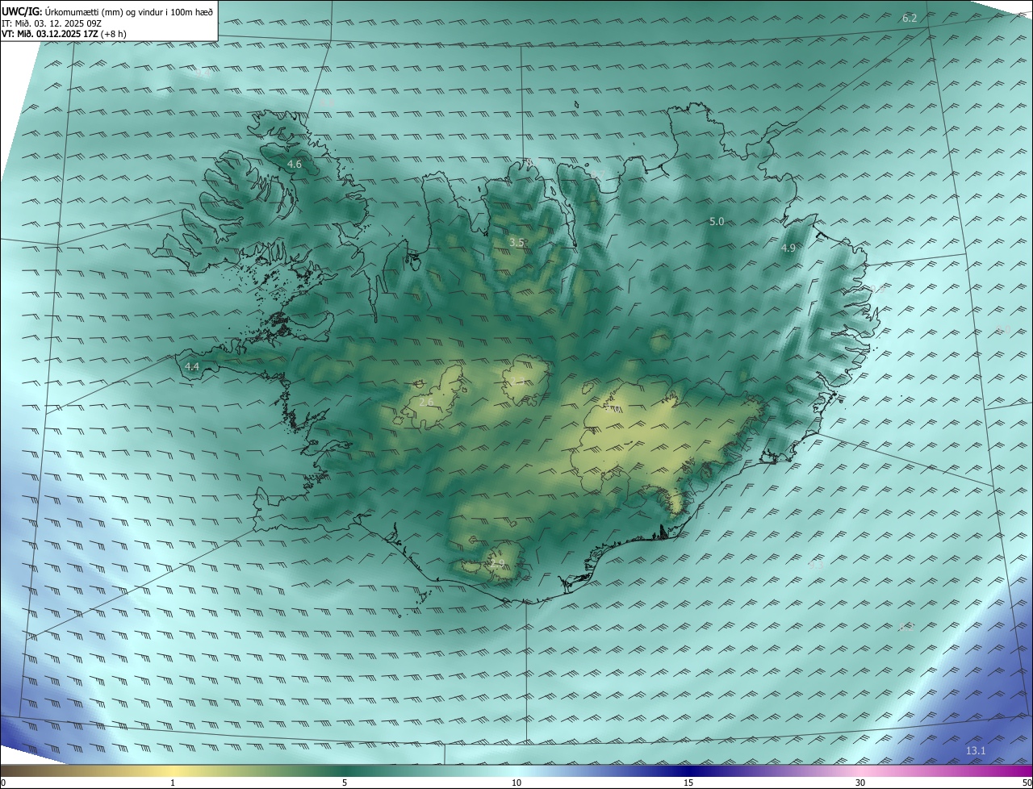Click the 1 tick on the color scale
Screen dimensions: 1033x789
[x=174, y=783]
